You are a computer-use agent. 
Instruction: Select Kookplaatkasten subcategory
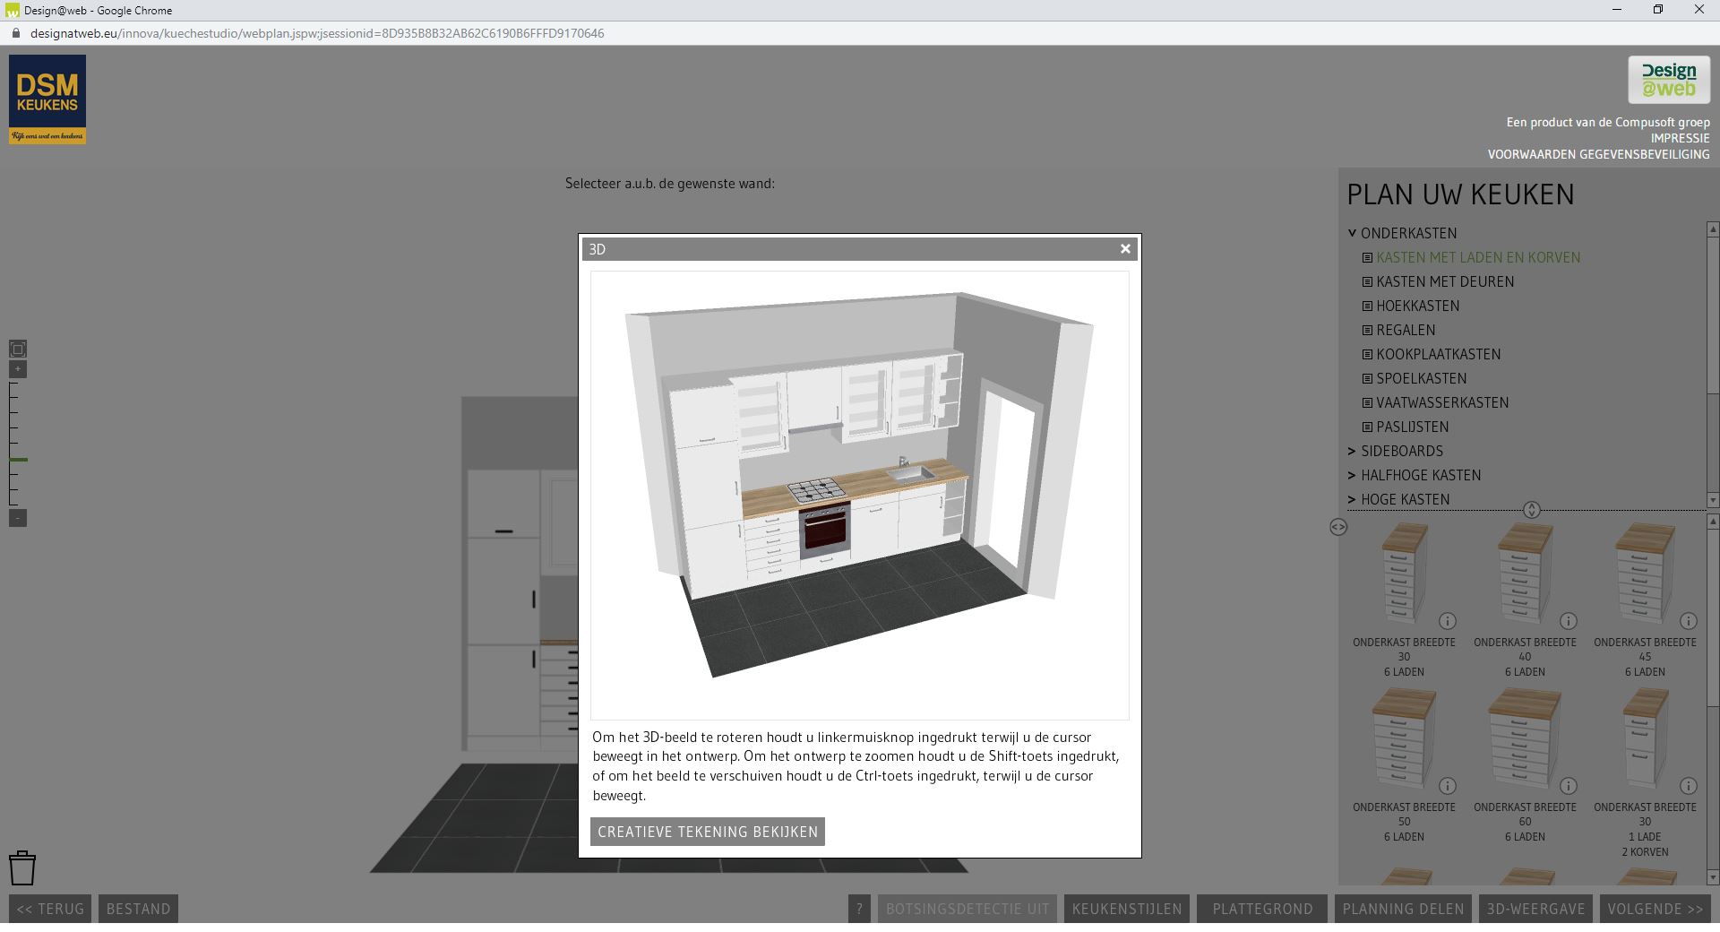click(1439, 354)
